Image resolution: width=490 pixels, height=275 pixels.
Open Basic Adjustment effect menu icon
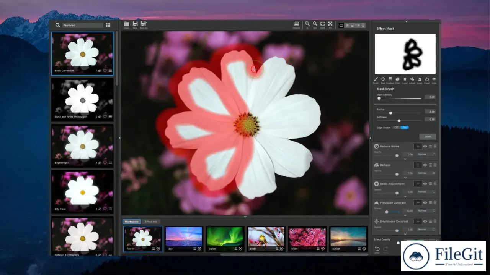pyautogui.click(x=430, y=184)
